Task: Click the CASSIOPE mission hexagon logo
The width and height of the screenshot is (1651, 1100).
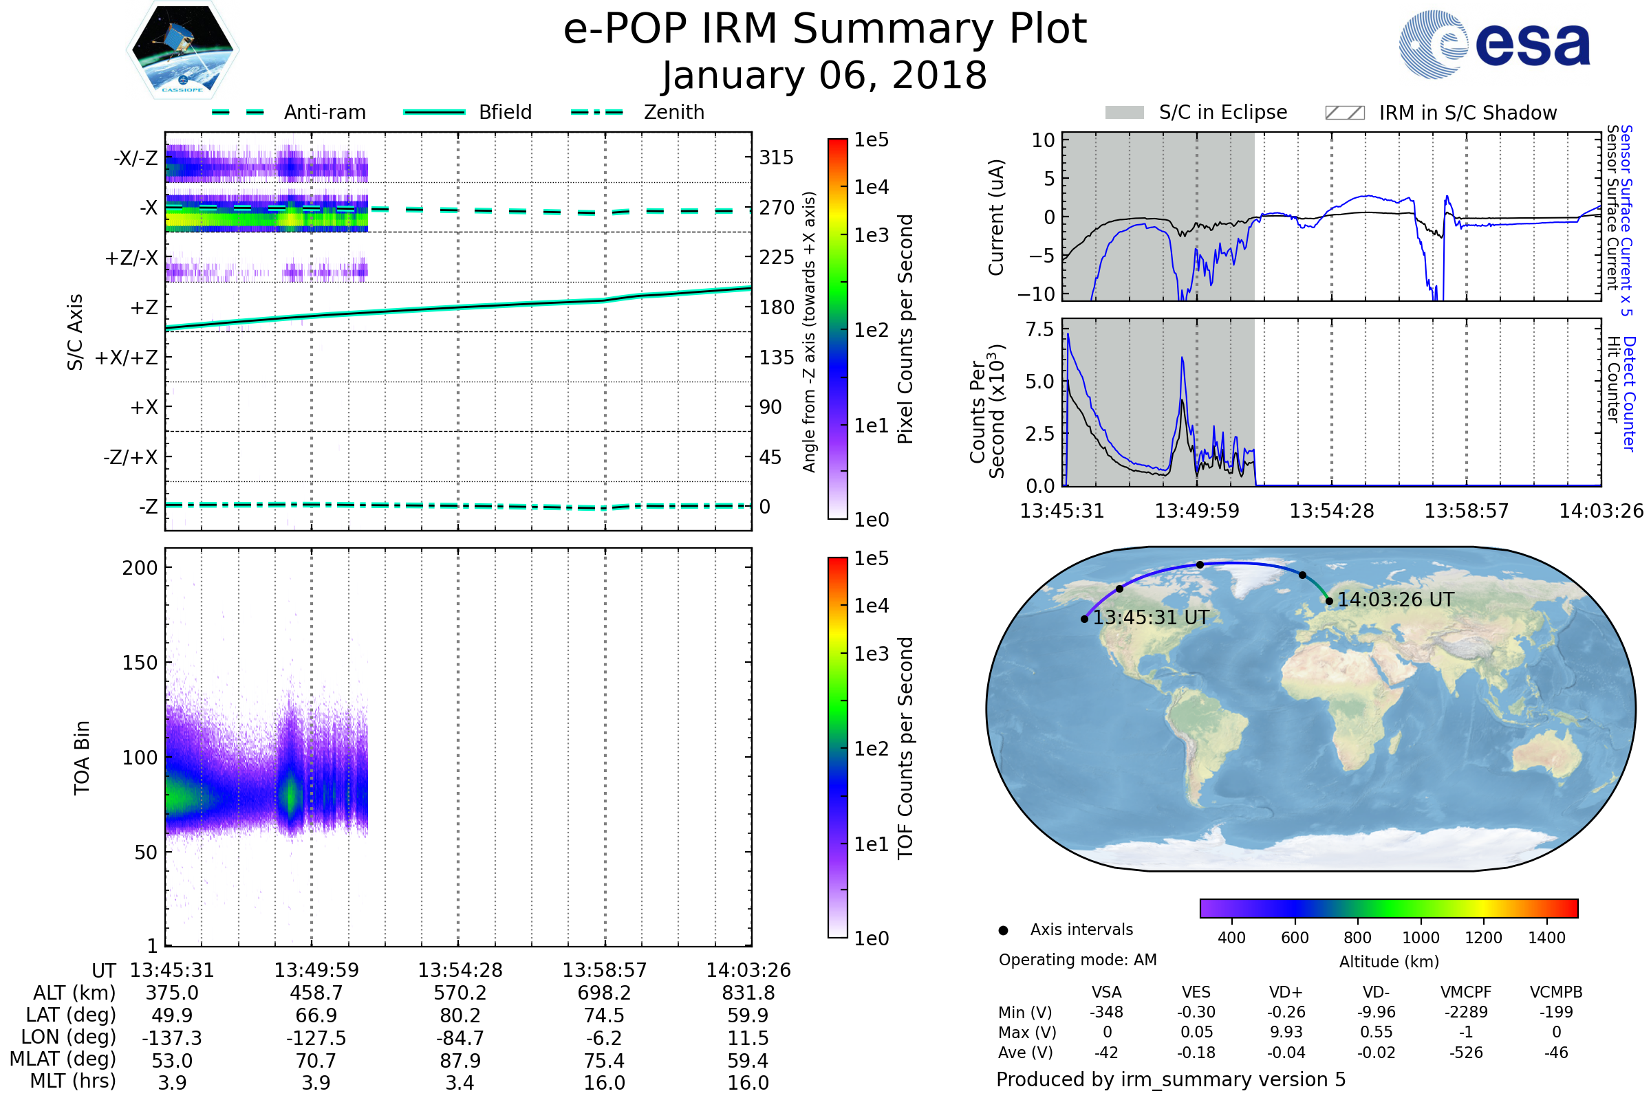Action: click(x=182, y=50)
